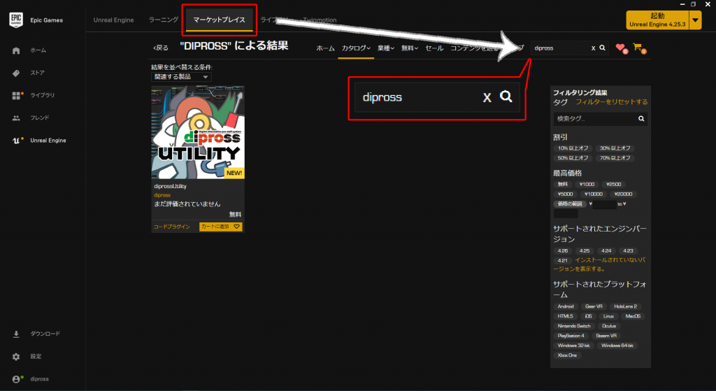Filter by the Xbox One platform tag
This screenshot has width=716, height=391.
tap(567, 355)
